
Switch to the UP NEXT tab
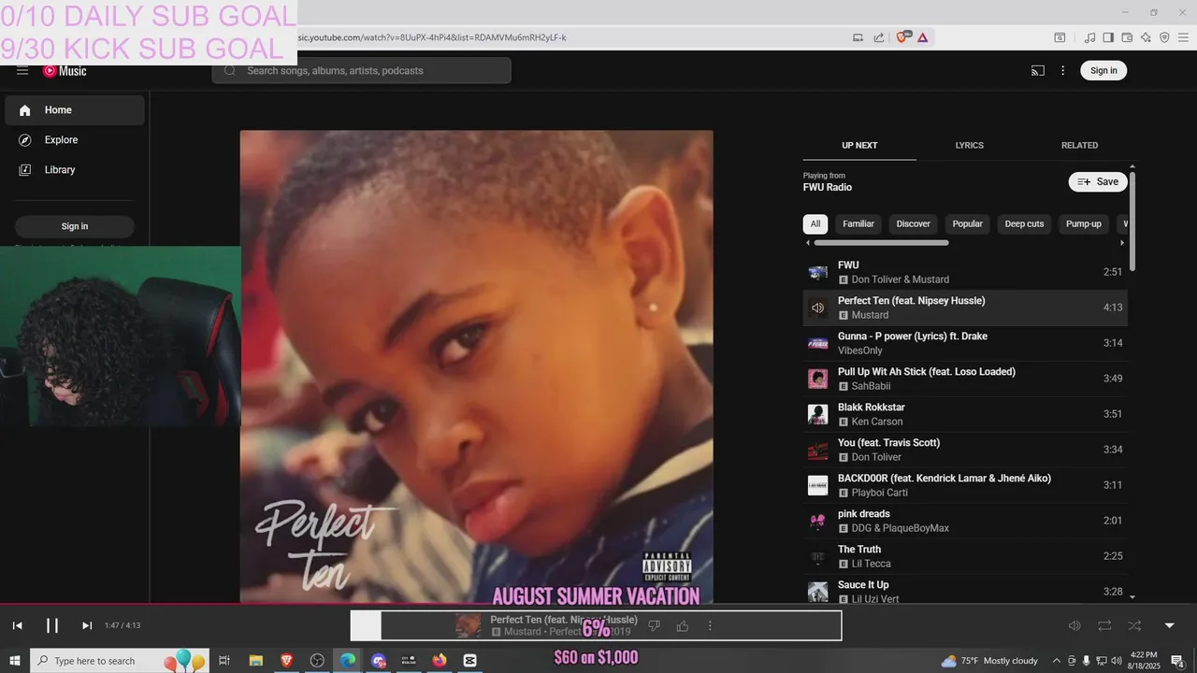click(859, 145)
